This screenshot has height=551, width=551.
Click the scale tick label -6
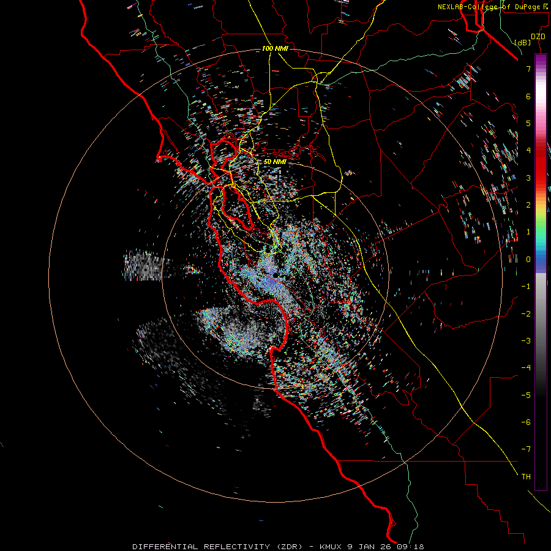point(526,422)
